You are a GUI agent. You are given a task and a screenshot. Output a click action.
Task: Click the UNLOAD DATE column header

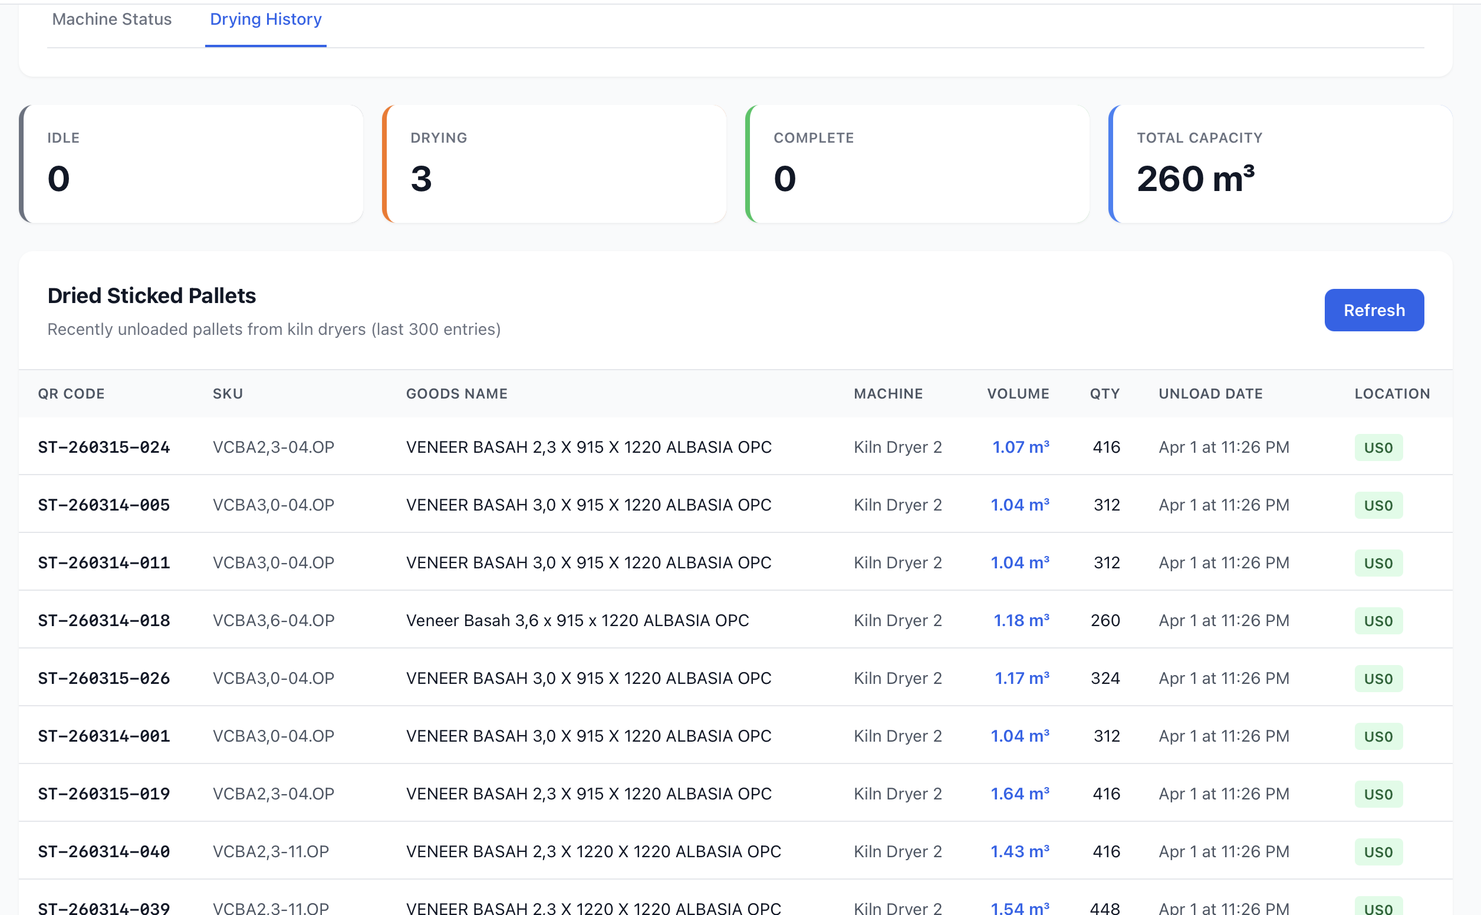coord(1210,394)
